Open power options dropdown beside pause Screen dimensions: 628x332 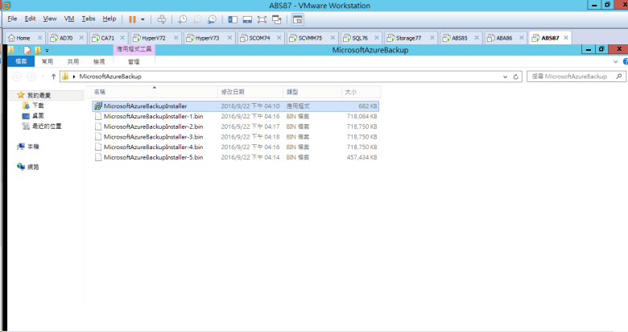click(x=143, y=19)
